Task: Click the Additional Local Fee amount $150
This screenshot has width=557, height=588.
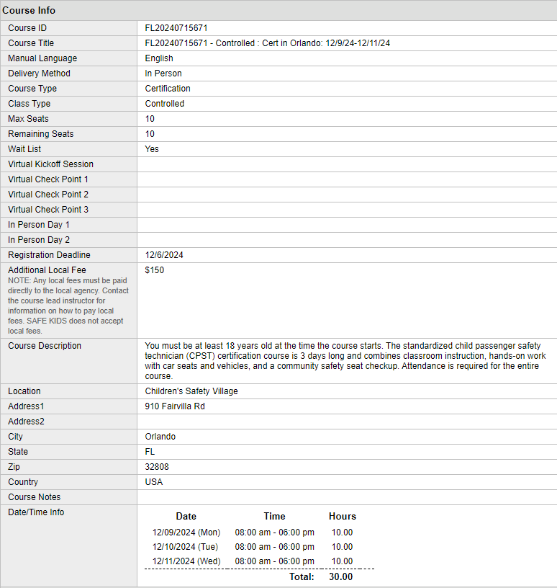Action: (155, 270)
